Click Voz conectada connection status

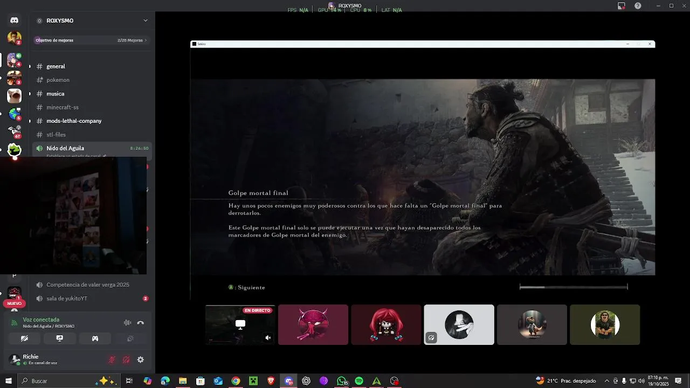tap(41, 320)
